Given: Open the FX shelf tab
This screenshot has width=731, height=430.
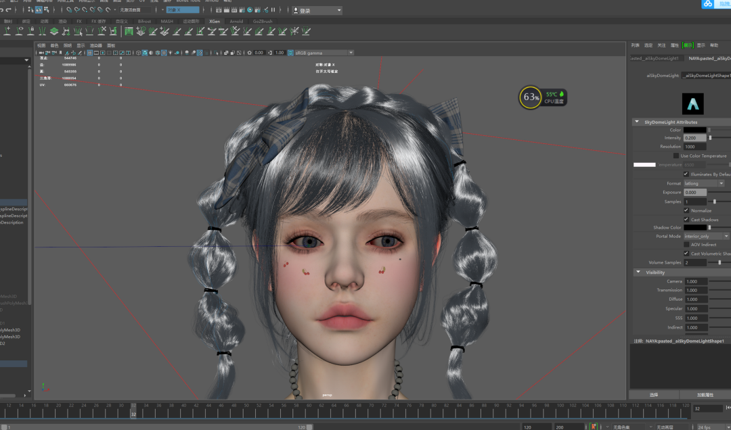Looking at the screenshot, I should (79, 22).
